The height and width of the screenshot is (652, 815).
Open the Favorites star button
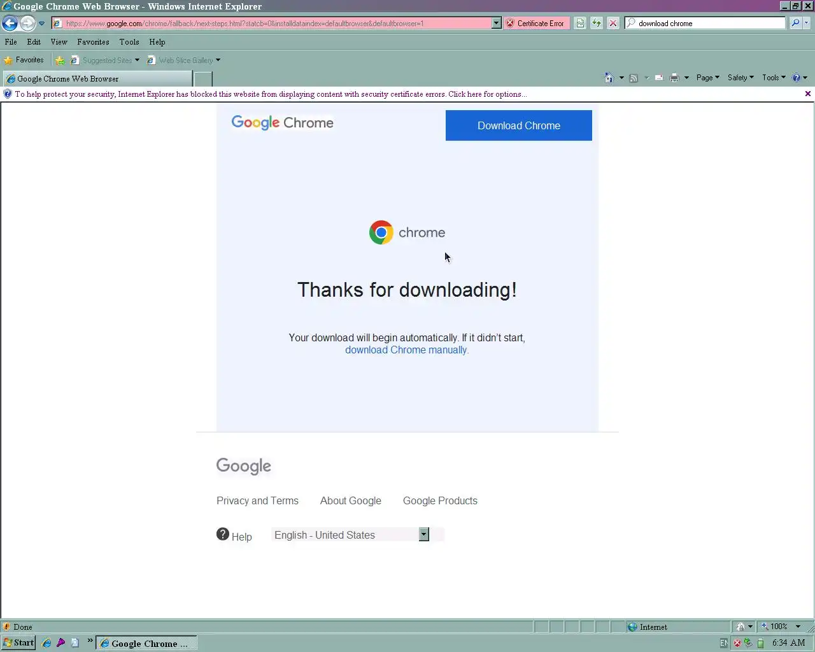[x=24, y=60]
